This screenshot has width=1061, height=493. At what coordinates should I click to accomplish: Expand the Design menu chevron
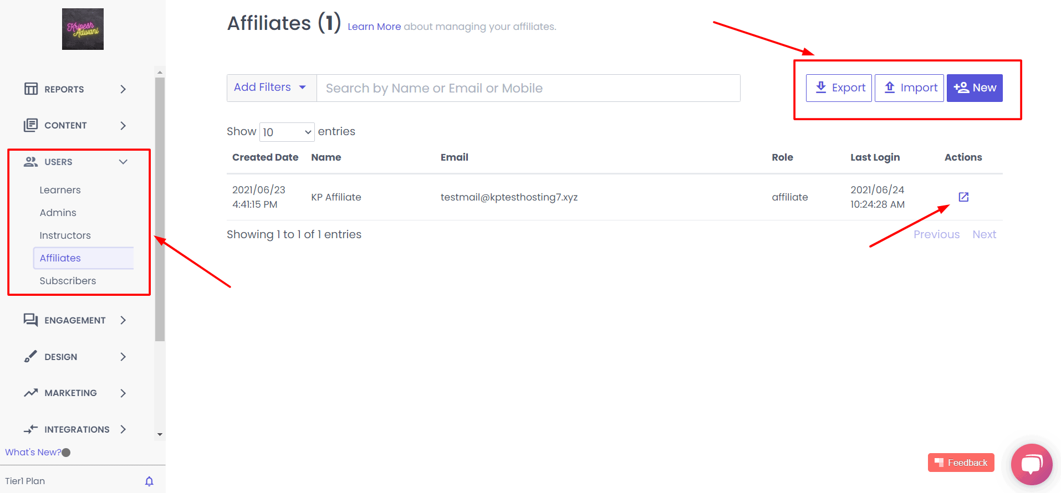123,357
